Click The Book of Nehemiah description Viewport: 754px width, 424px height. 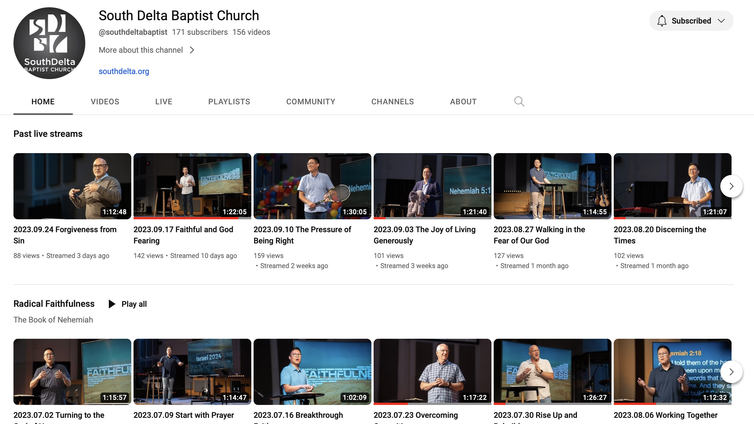click(53, 319)
